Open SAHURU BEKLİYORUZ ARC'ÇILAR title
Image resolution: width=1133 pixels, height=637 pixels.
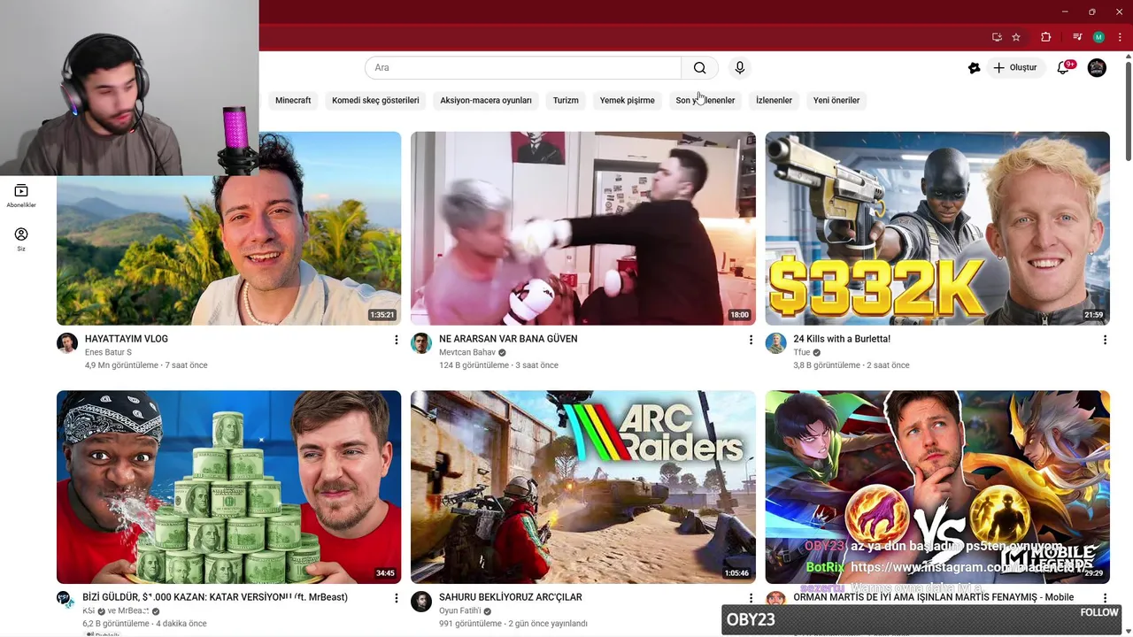(x=511, y=597)
